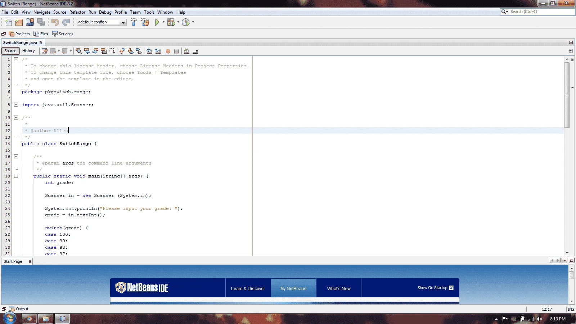Uncheck Show On Startup checkbox

pyautogui.click(x=451, y=288)
